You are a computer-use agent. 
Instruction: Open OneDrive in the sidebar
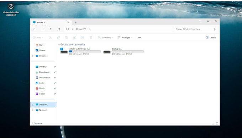pos(42,56)
